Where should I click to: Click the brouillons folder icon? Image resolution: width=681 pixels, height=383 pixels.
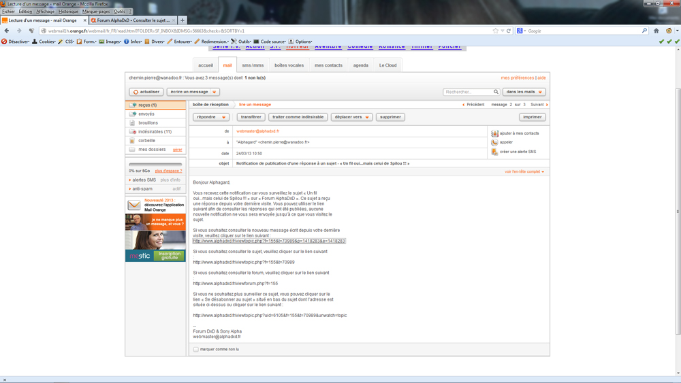133,122
